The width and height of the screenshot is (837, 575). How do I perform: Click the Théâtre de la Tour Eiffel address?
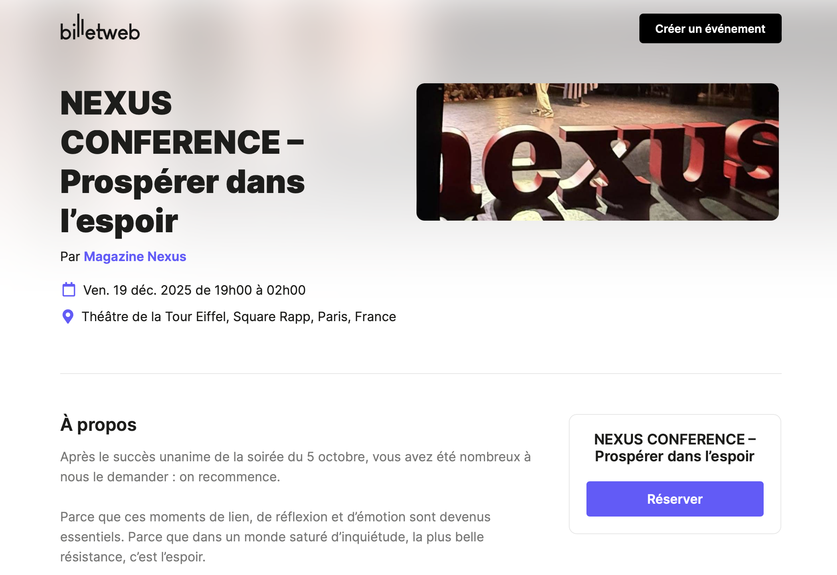[x=239, y=316]
